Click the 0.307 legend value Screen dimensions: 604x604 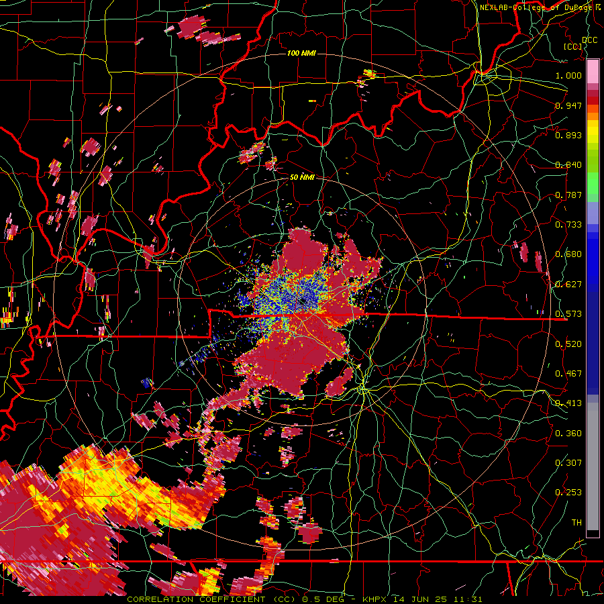click(x=568, y=463)
